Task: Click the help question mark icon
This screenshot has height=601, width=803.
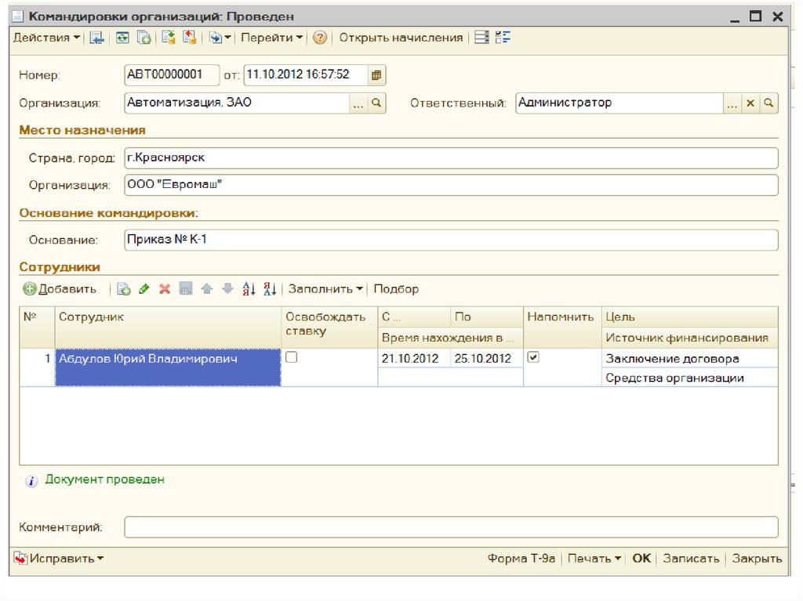Action: pos(319,38)
